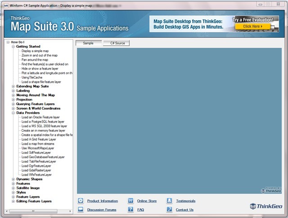Click the tree horizontal scrollbar thumb

click(33, 211)
